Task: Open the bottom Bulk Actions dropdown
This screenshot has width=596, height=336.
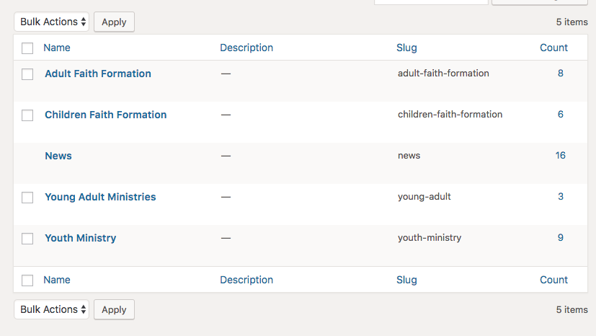Action: tap(52, 309)
